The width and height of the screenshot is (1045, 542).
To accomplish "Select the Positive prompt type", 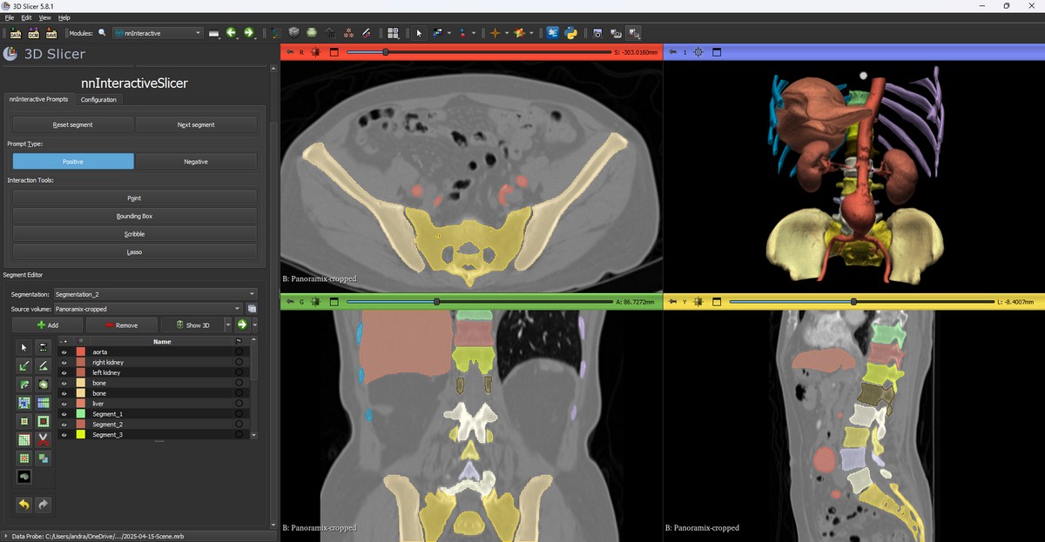I will click(x=73, y=162).
